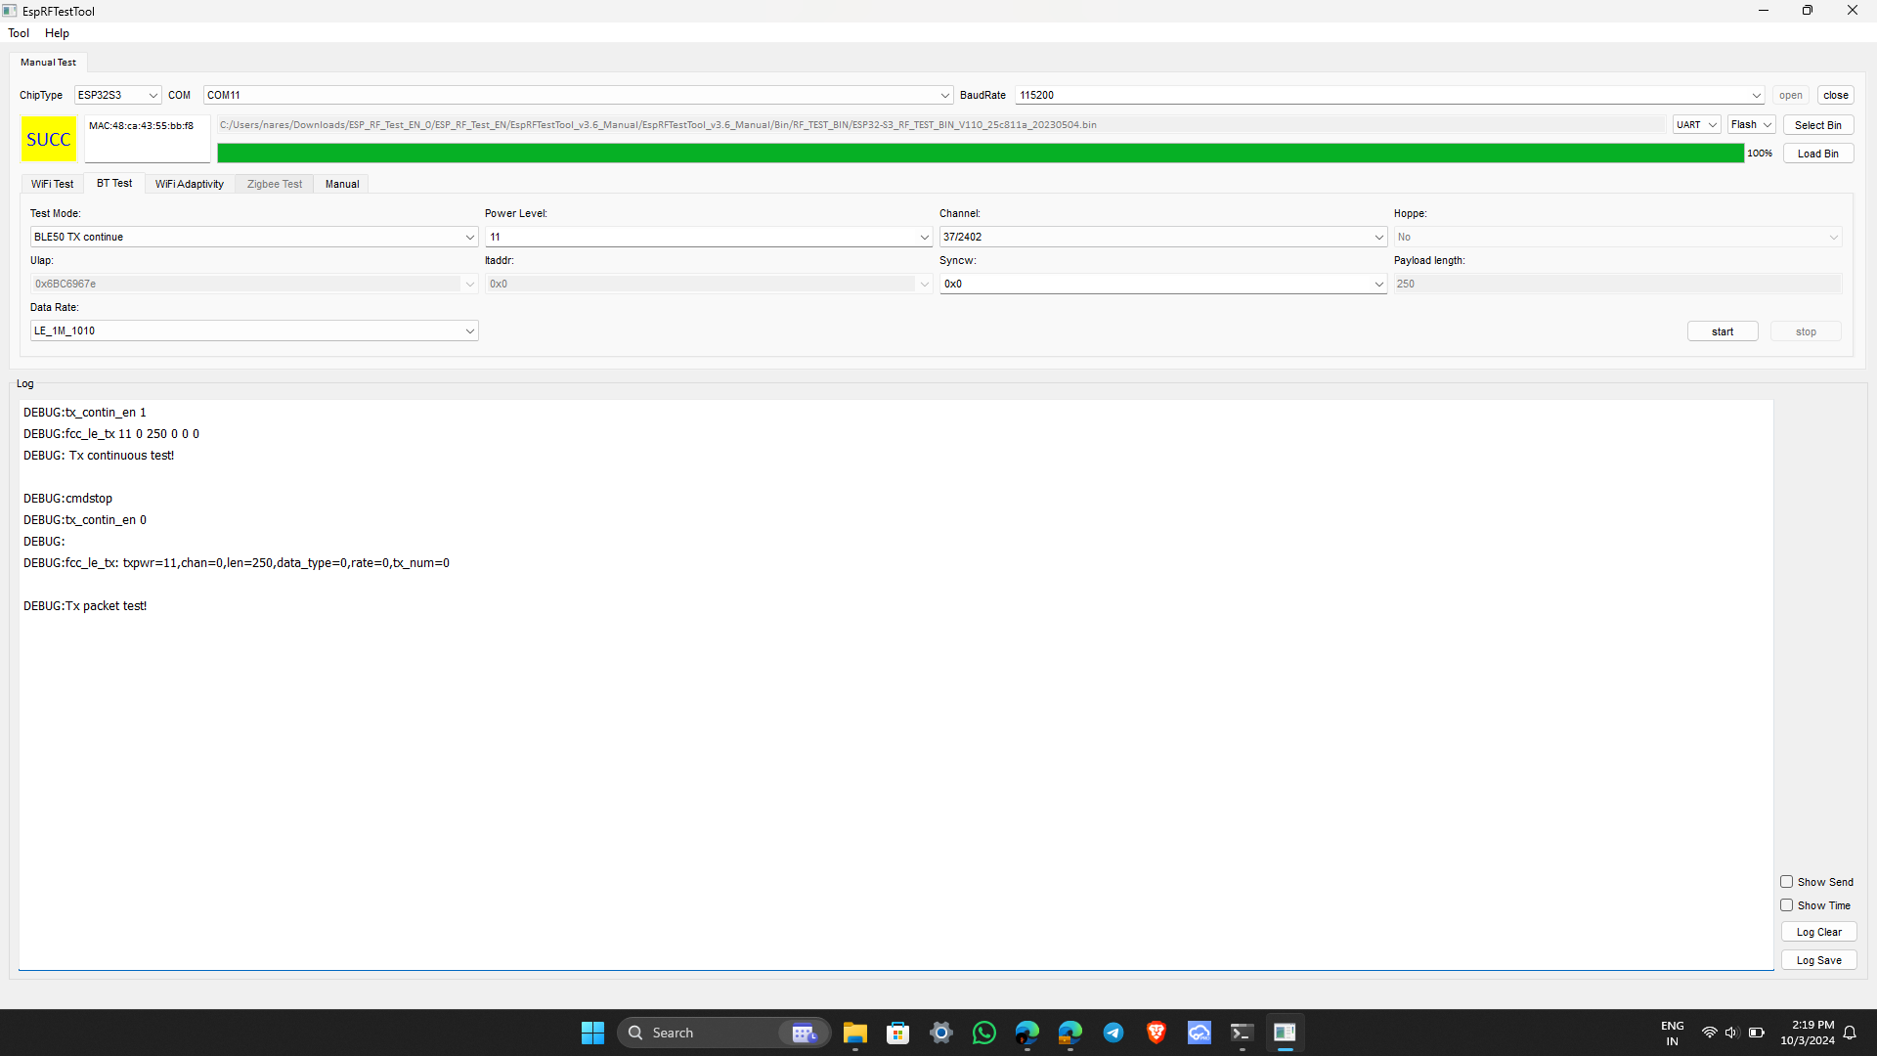1877x1056 pixels.
Task: Click the Load Bin button
Action: (x=1818, y=154)
